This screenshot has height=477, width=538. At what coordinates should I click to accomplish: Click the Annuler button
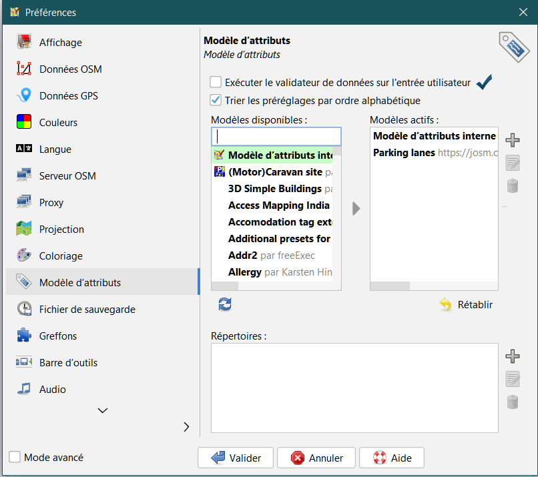pyautogui.click(x=317, y=458)
